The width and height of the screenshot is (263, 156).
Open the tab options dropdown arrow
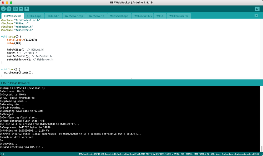256,16
